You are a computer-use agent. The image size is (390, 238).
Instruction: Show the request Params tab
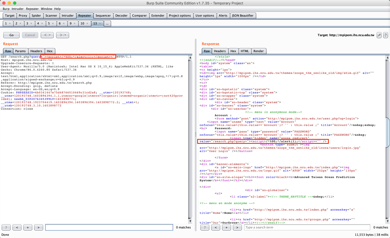[x=20, y=51]
